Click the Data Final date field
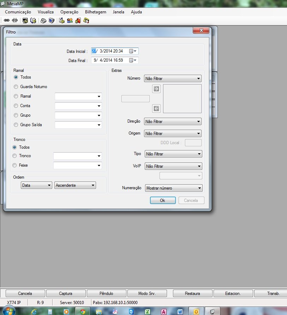 click(109, 60)
